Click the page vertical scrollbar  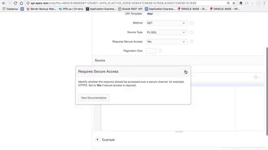267,91
